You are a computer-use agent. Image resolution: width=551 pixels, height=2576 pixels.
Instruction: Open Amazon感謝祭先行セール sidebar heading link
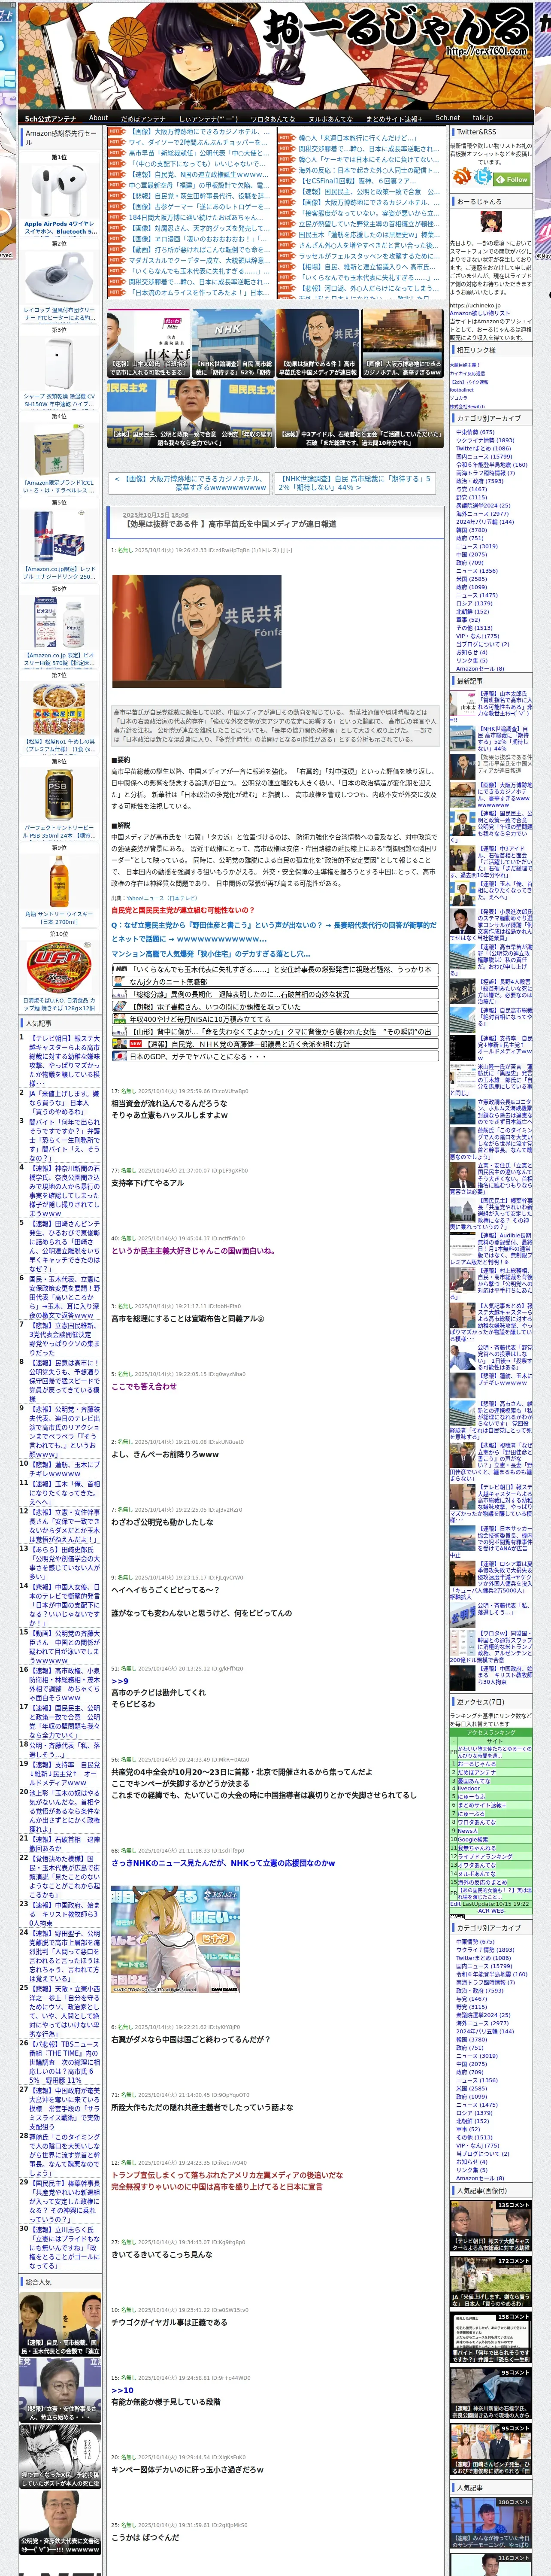tap(61, 137)
